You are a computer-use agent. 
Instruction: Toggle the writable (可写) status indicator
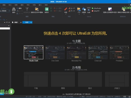125,97
